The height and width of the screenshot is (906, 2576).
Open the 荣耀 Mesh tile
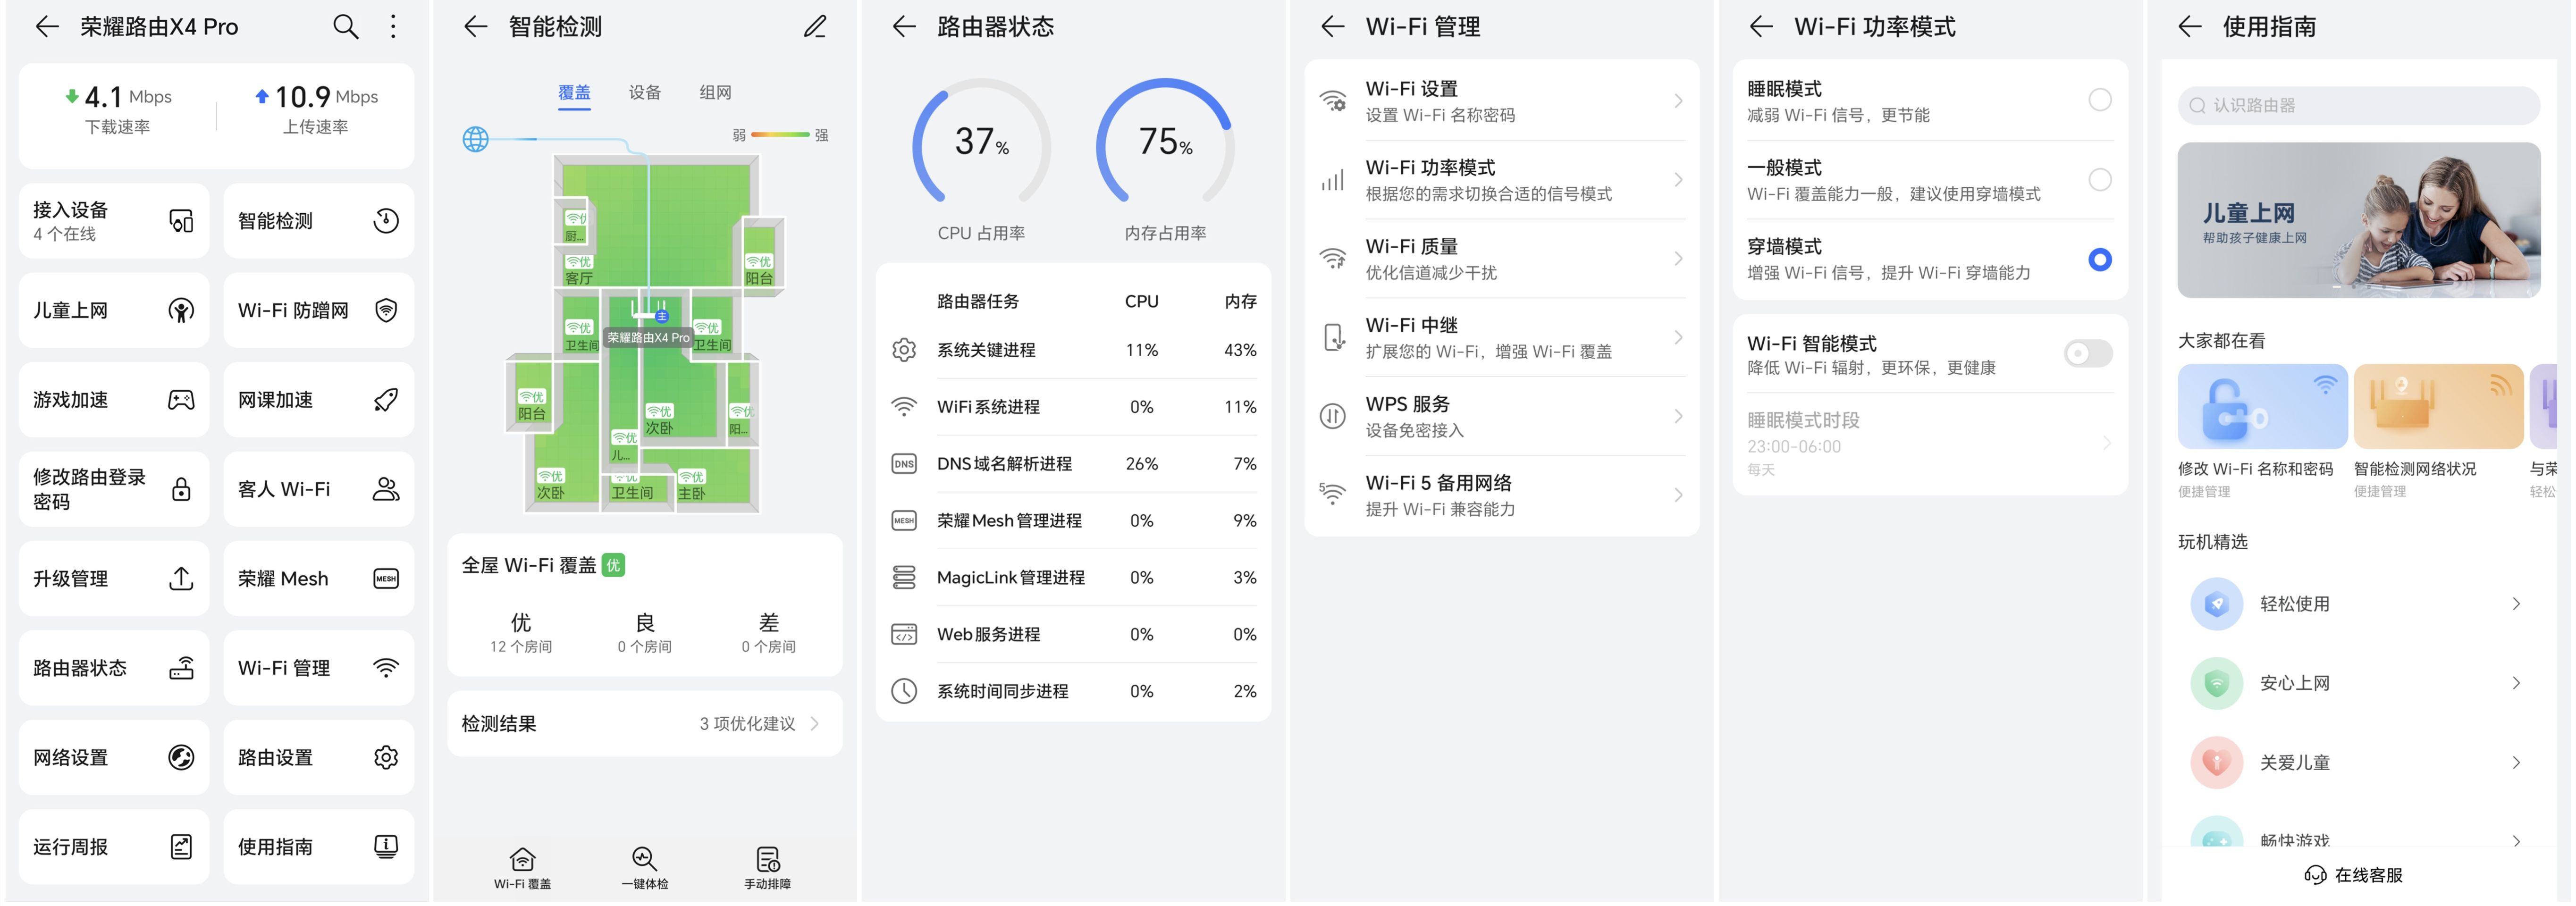click(318, 579)
